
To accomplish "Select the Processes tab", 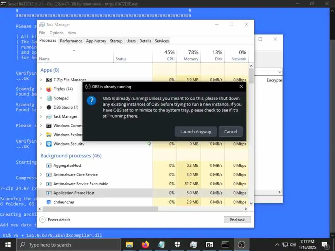I will (x=48, y=40).
